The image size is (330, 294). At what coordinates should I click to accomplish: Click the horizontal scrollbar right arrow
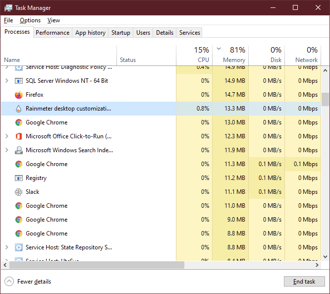(317, 265)
